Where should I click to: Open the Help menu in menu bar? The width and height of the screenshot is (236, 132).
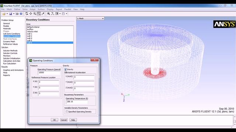pyautogui.click(x=82, y=9)
